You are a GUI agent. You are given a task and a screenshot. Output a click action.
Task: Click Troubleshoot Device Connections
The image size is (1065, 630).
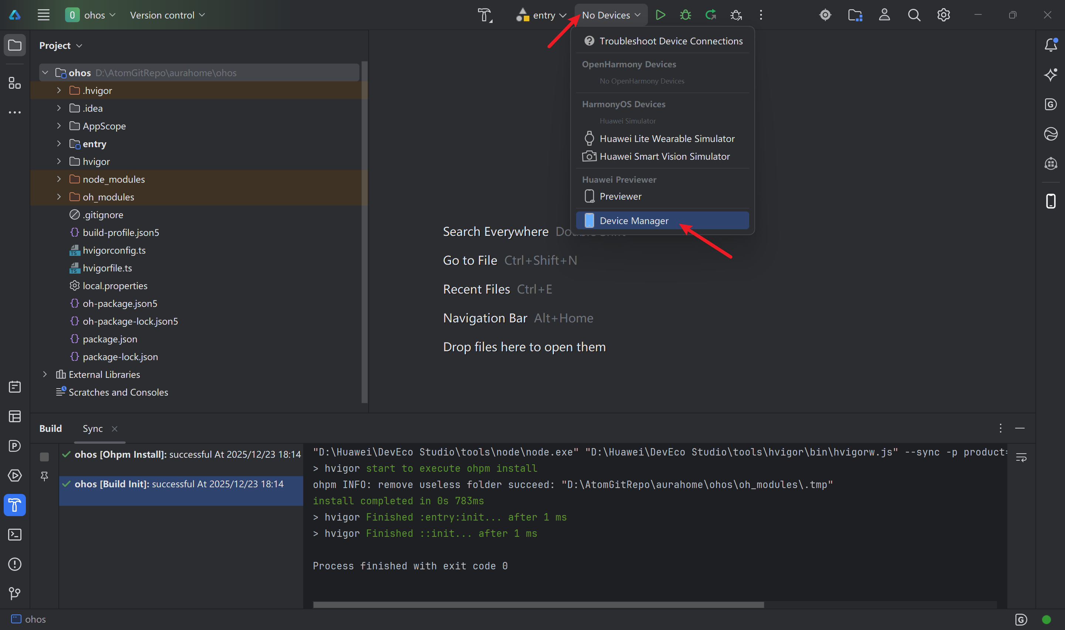click(x=671, y=41)
